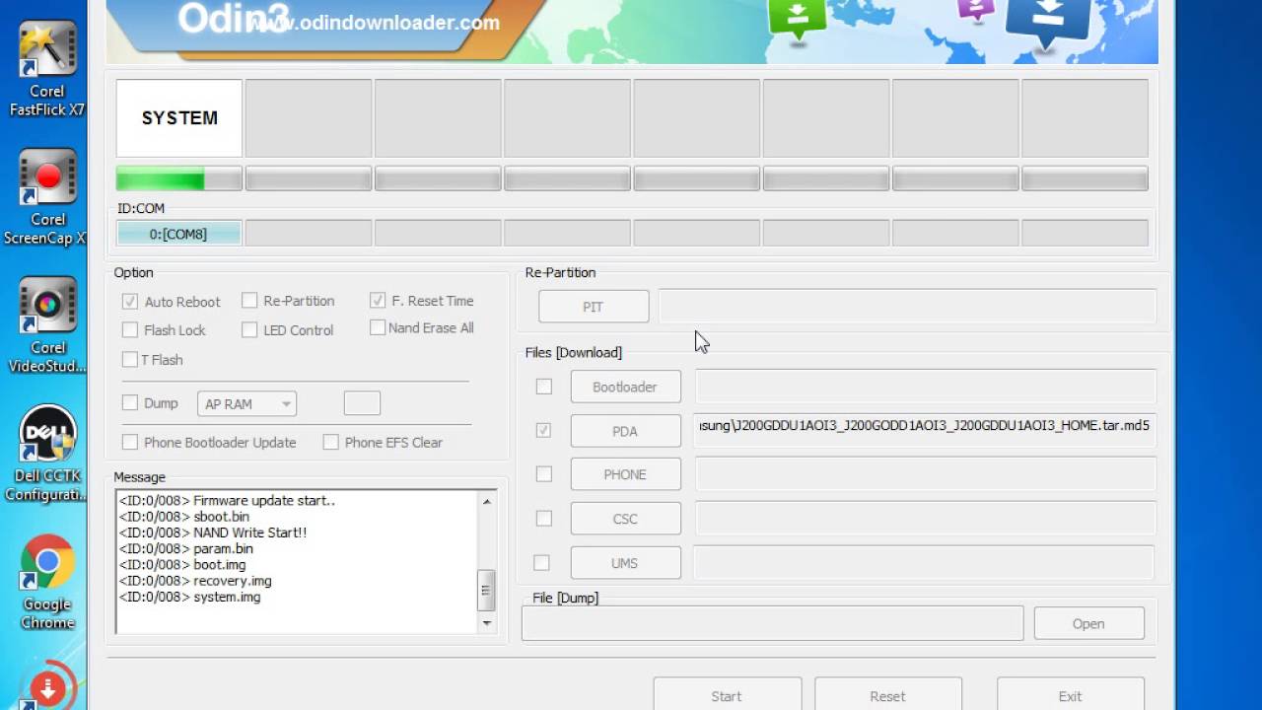This screenshot has height=710, width=1262.
Task: Enable the T Flash checkbox
Action: (130, 360)
